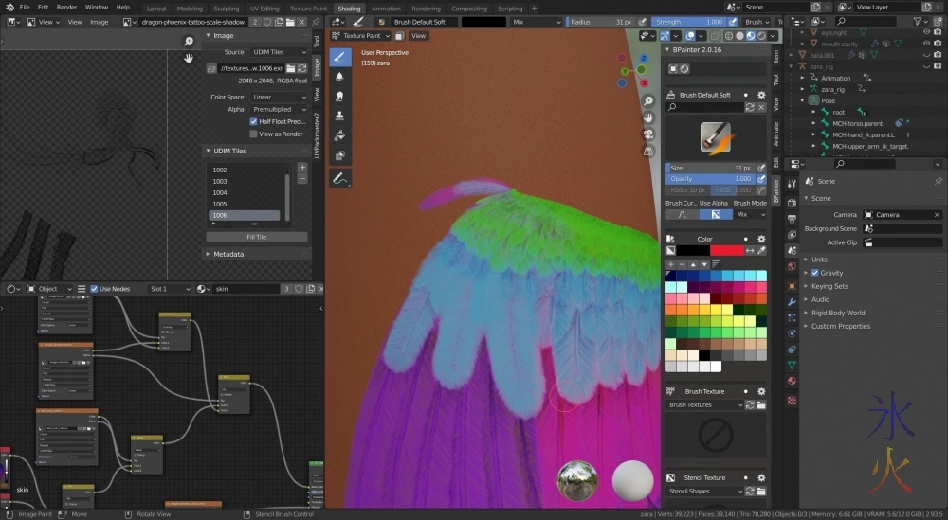Select the Mask tool
948x520 pixels.
coord(339,155)
